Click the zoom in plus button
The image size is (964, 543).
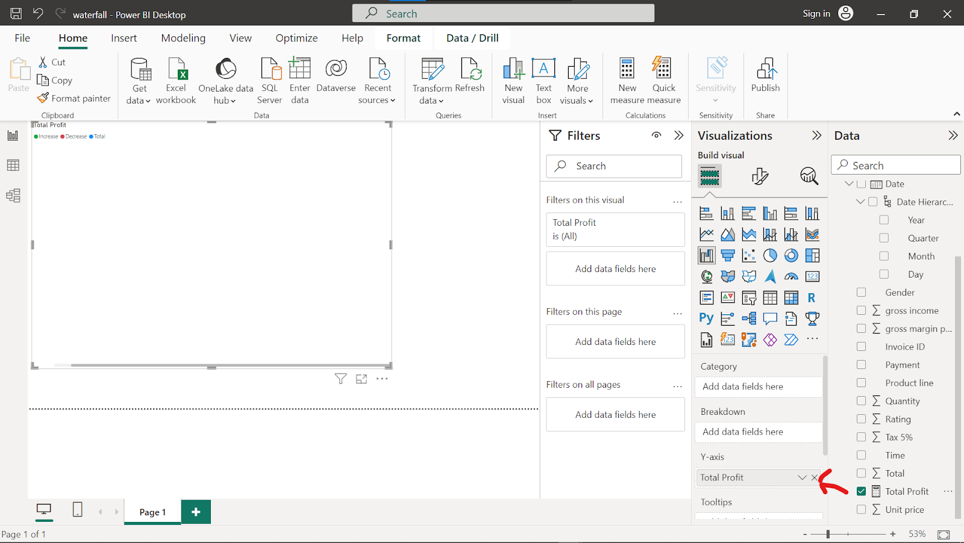point(892,534)
